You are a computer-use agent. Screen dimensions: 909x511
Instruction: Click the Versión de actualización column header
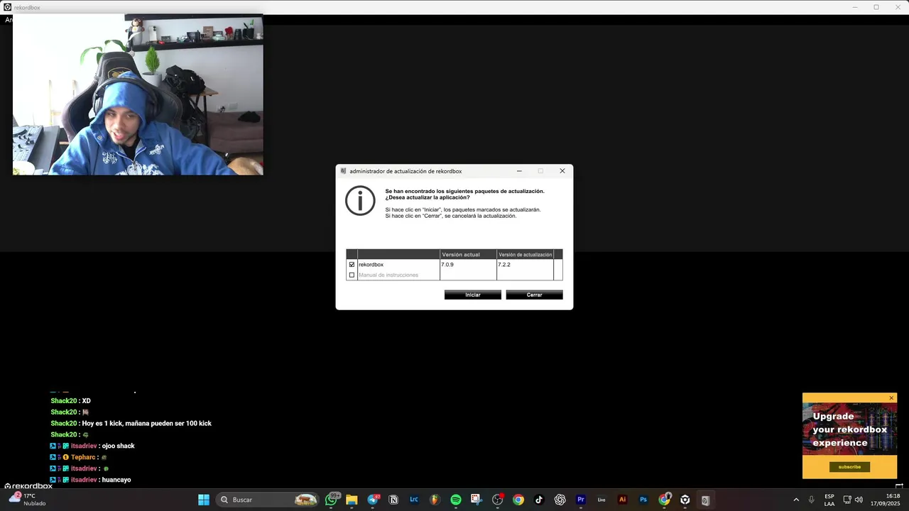(525, 254)
